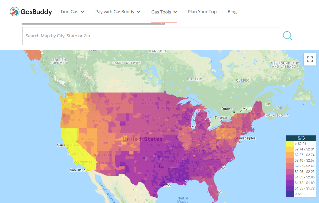The height and width of the screenshot is (203, 319).
Task: Click the British Columbia label
Action: tap(59, 61)
